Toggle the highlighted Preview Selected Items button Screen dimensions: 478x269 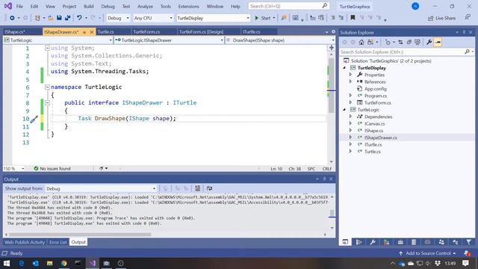438,43
